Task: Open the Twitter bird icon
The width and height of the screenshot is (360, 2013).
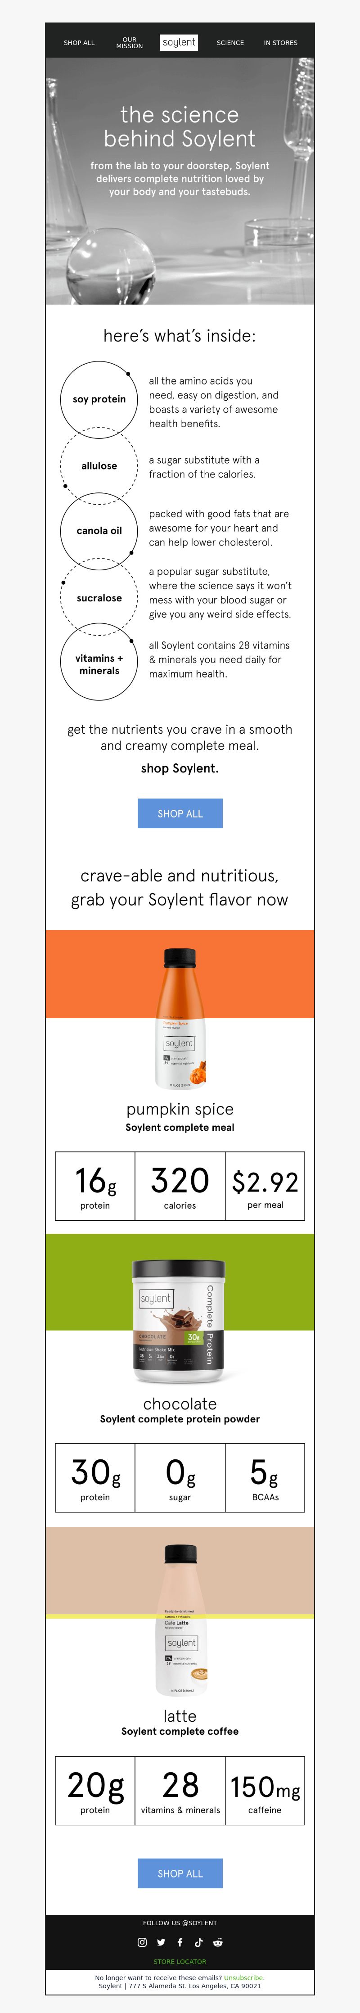Action: click(161, 1942)
